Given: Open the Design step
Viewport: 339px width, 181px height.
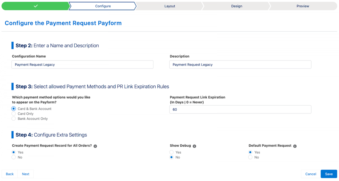Looking at the screenshot, I should pos(236,6).
